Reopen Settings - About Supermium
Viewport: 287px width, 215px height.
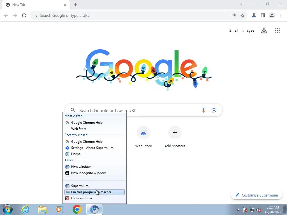pyautogui.click(x=94, y=148)
